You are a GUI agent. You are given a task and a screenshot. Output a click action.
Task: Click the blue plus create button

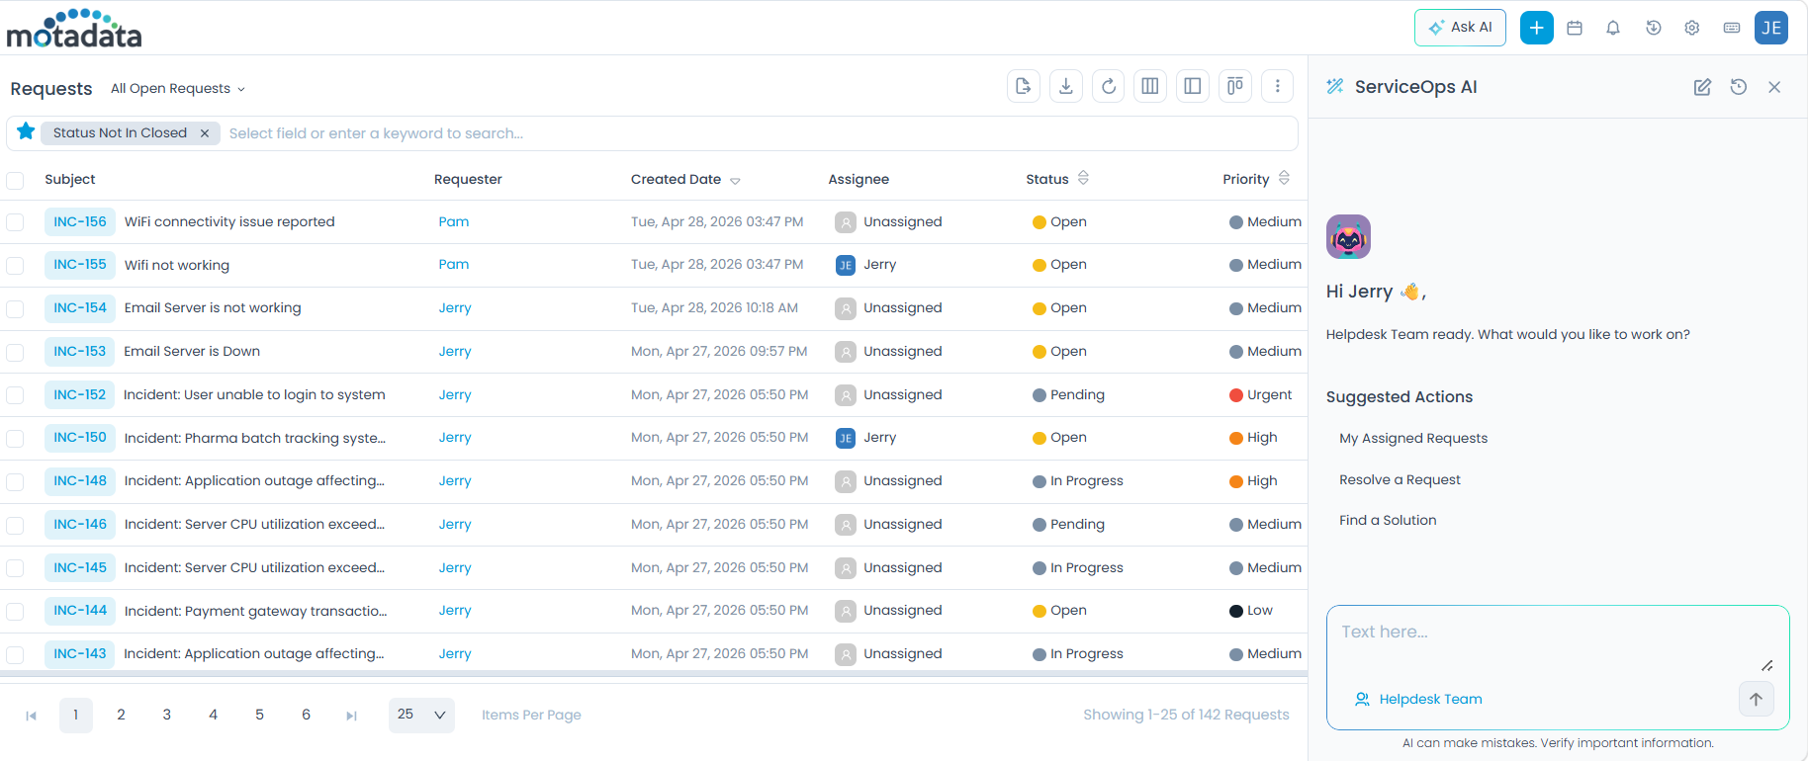click(1536, 28)
